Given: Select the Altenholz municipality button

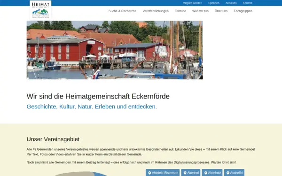Looking at the screenshot, I should (212, 173).
